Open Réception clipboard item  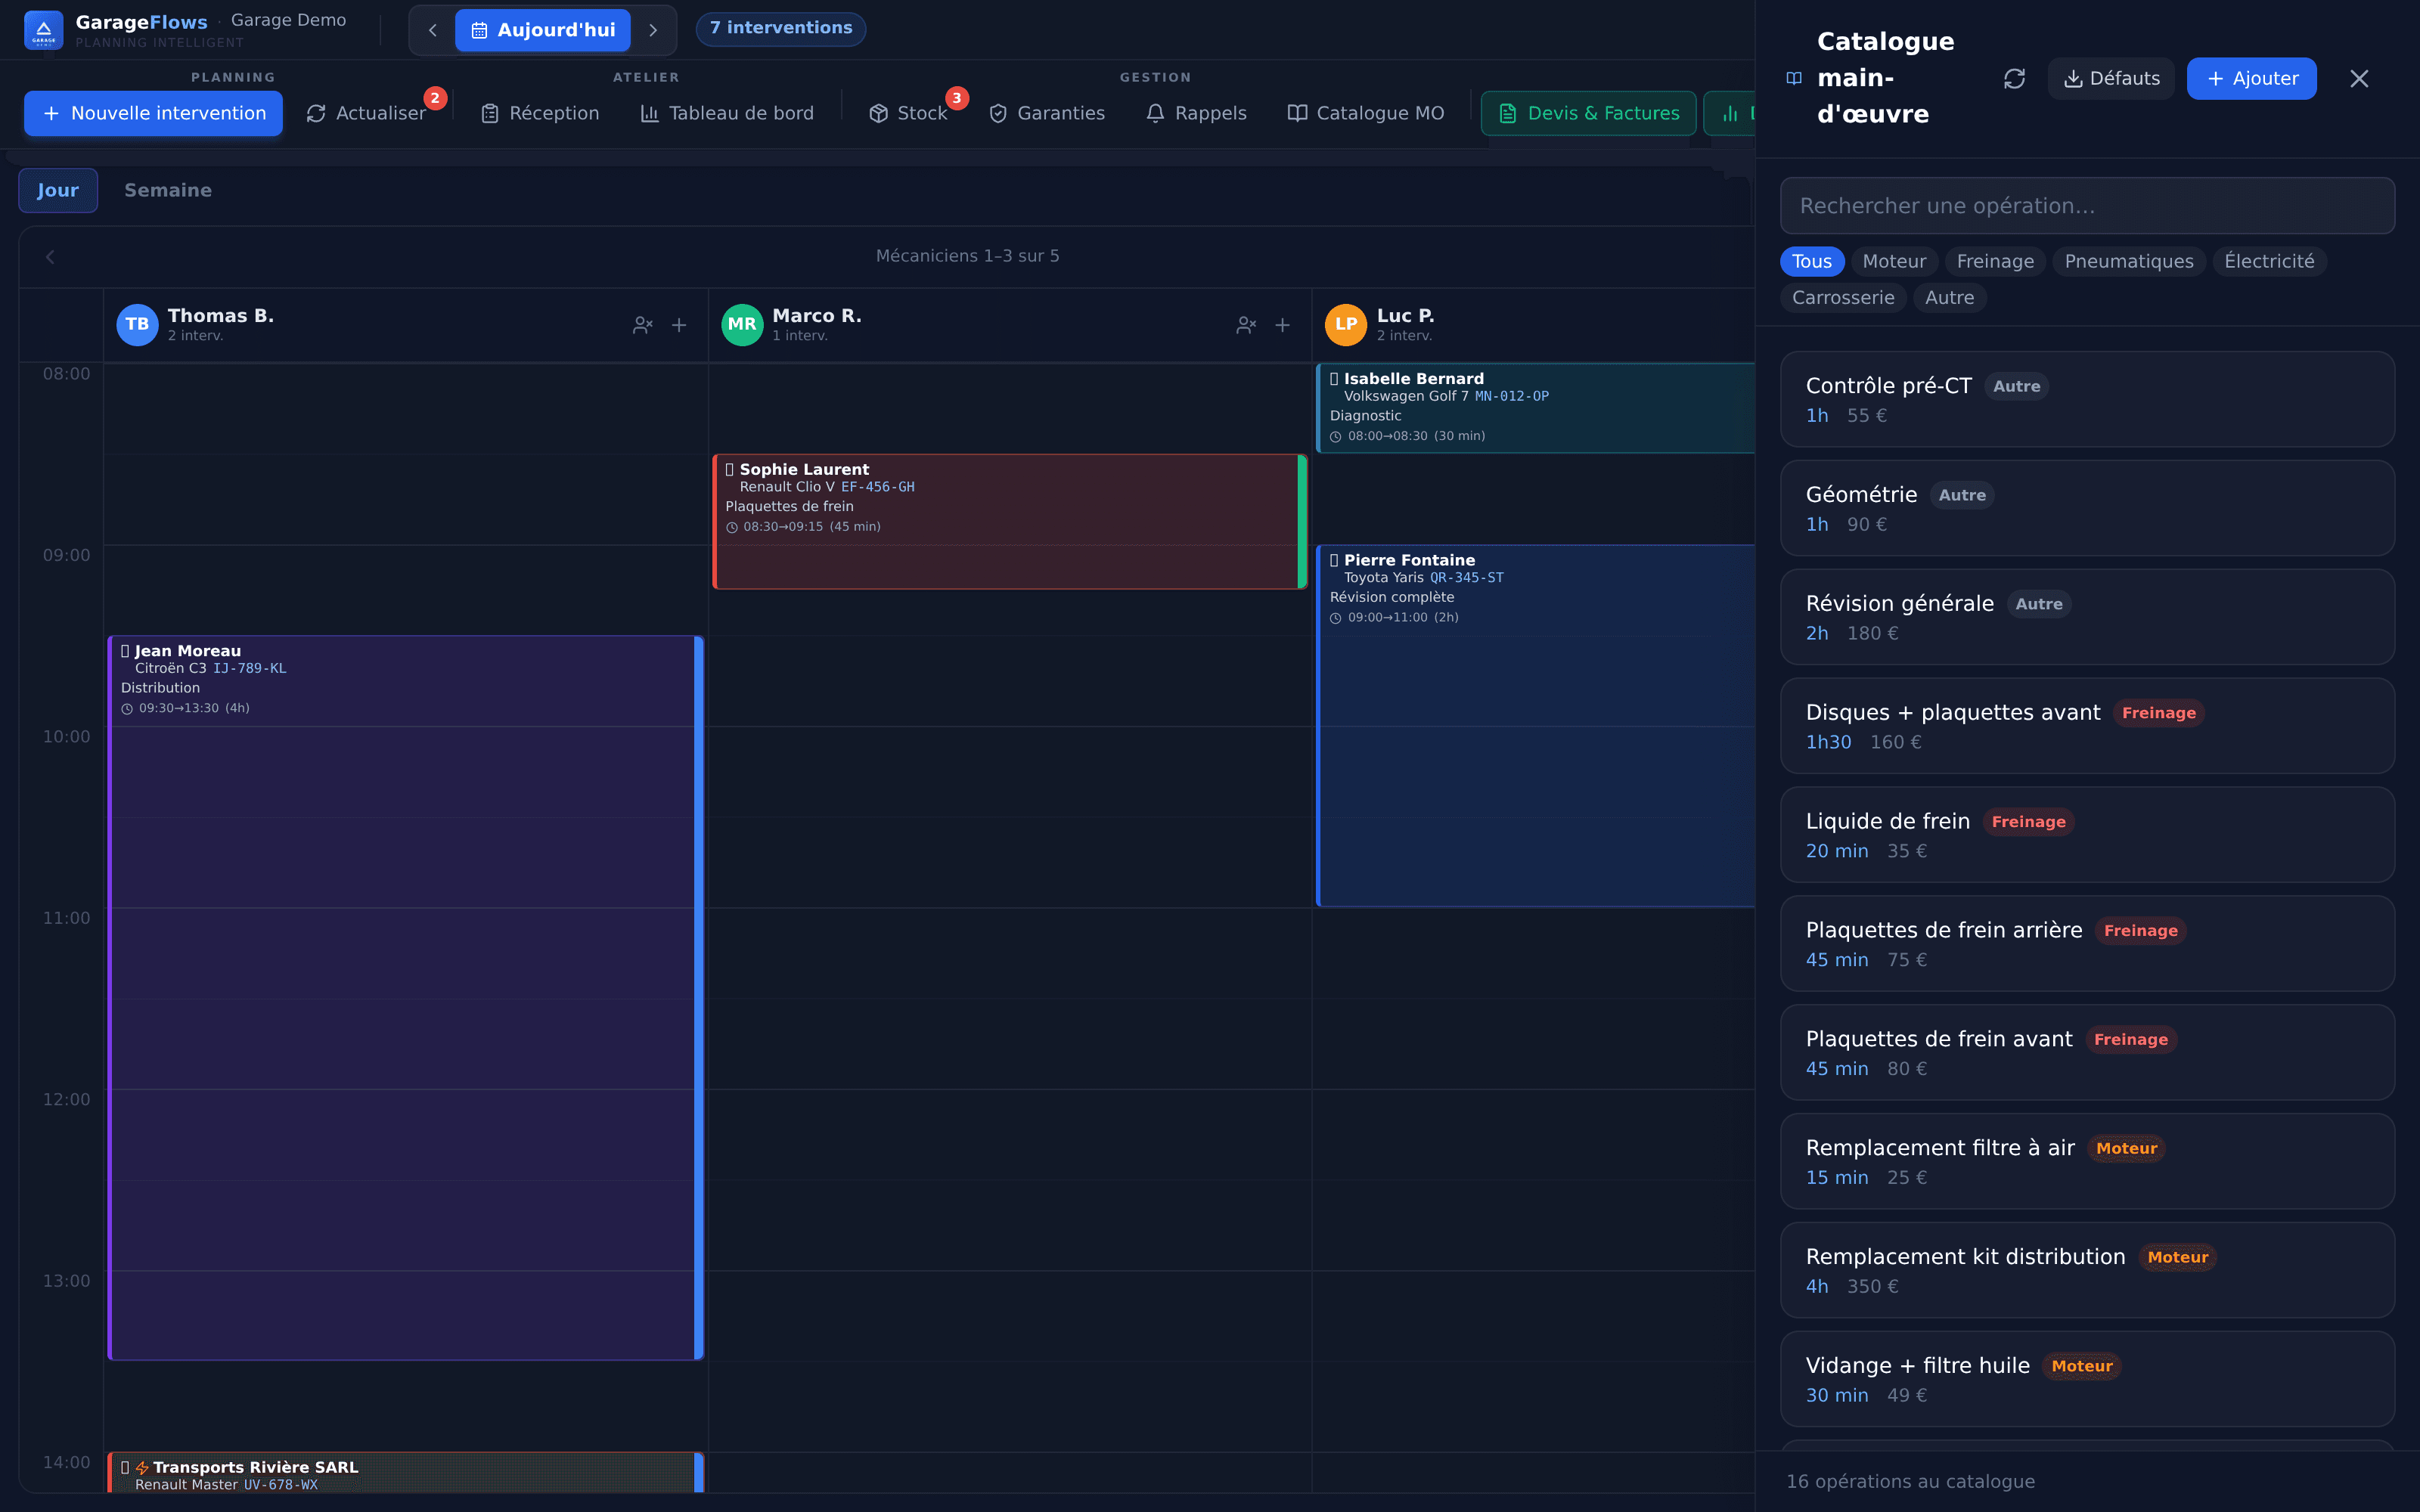540,113
